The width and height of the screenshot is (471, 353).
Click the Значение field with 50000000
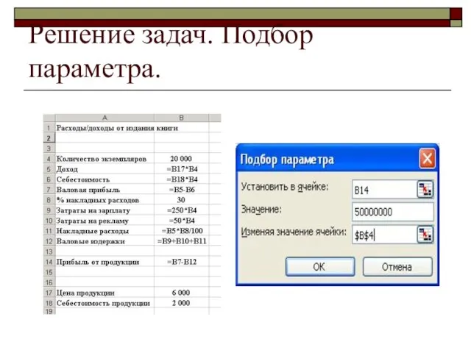393,212
